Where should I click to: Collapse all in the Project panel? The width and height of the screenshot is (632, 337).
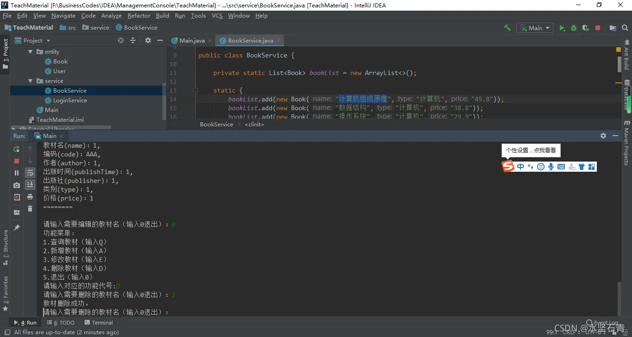pyautogui.click(x=133, y=40)
